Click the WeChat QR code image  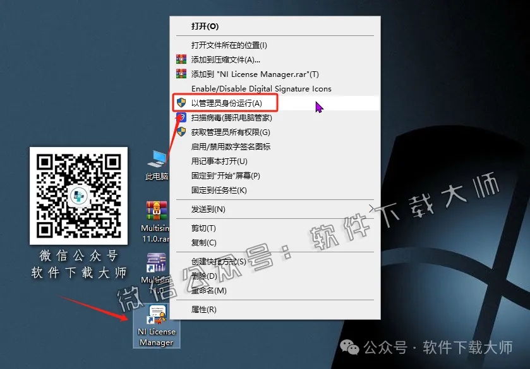pos(78,196)
